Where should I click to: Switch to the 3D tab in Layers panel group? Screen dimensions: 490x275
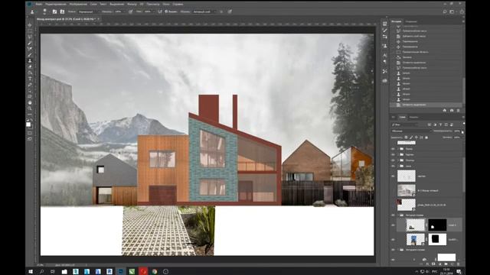click(x=394, y=117)
